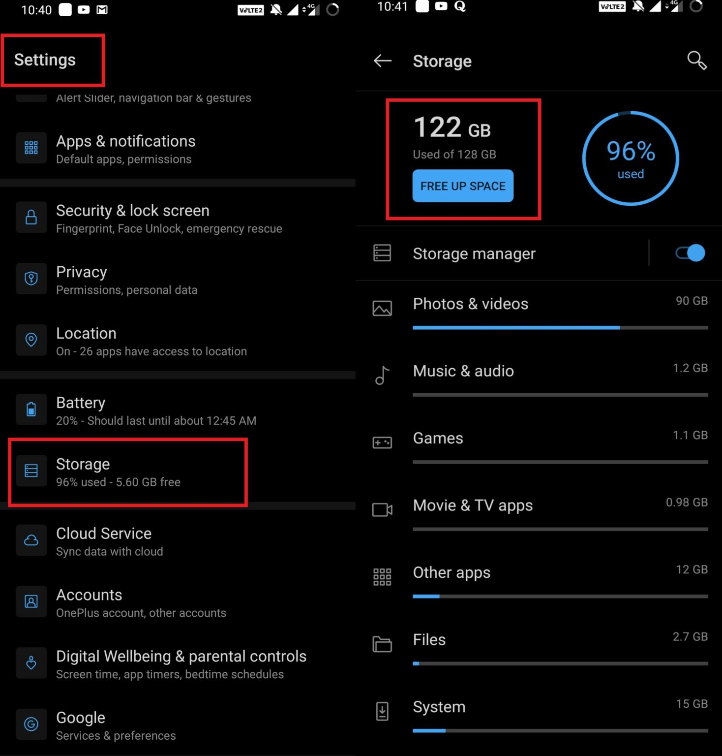Select the Games controller icon

coord(382,442)
